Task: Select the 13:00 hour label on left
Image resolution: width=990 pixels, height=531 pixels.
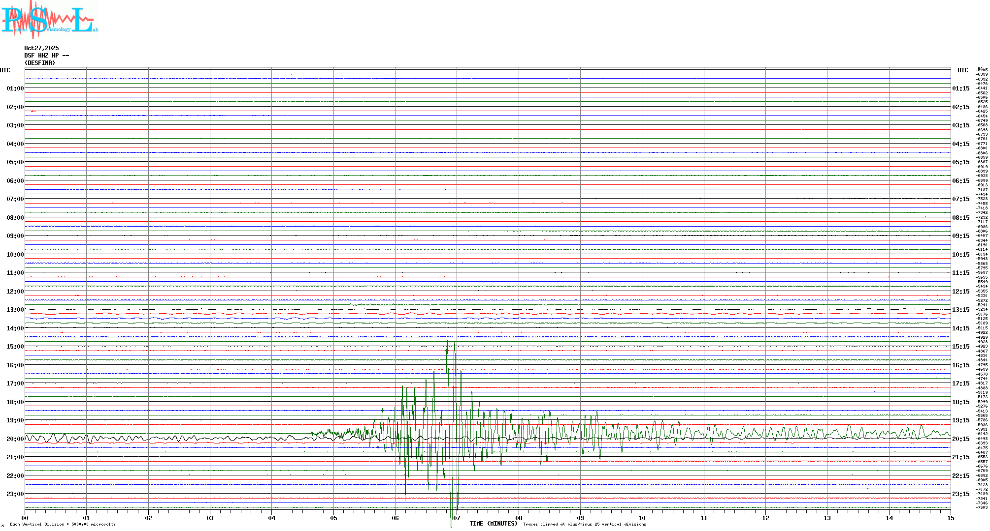Action: 15,310
